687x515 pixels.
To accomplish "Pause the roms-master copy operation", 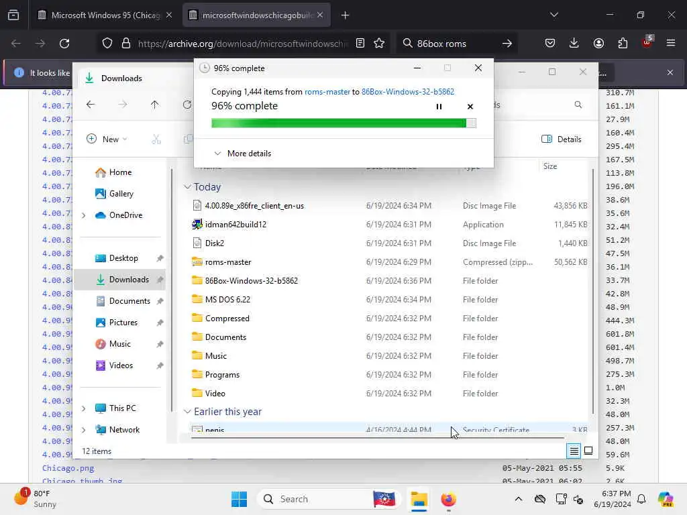I will click(439, 107).
